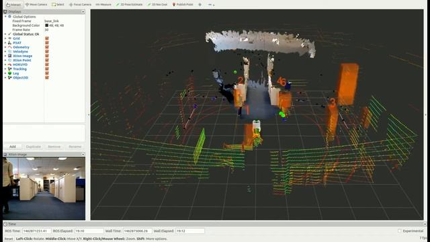Activate the Move Camera tool

click(36, 5)
